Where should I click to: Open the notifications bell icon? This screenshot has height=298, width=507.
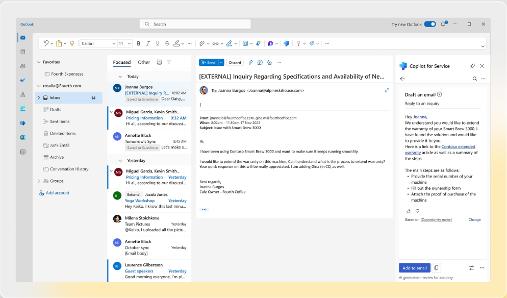coord(443,24)
